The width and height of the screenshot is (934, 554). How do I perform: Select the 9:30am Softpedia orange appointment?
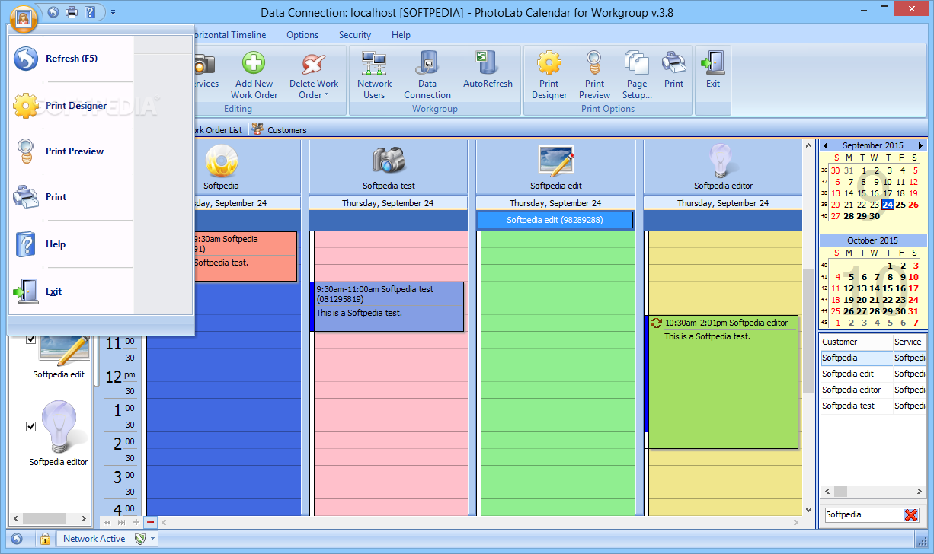[x=245, y=256]
